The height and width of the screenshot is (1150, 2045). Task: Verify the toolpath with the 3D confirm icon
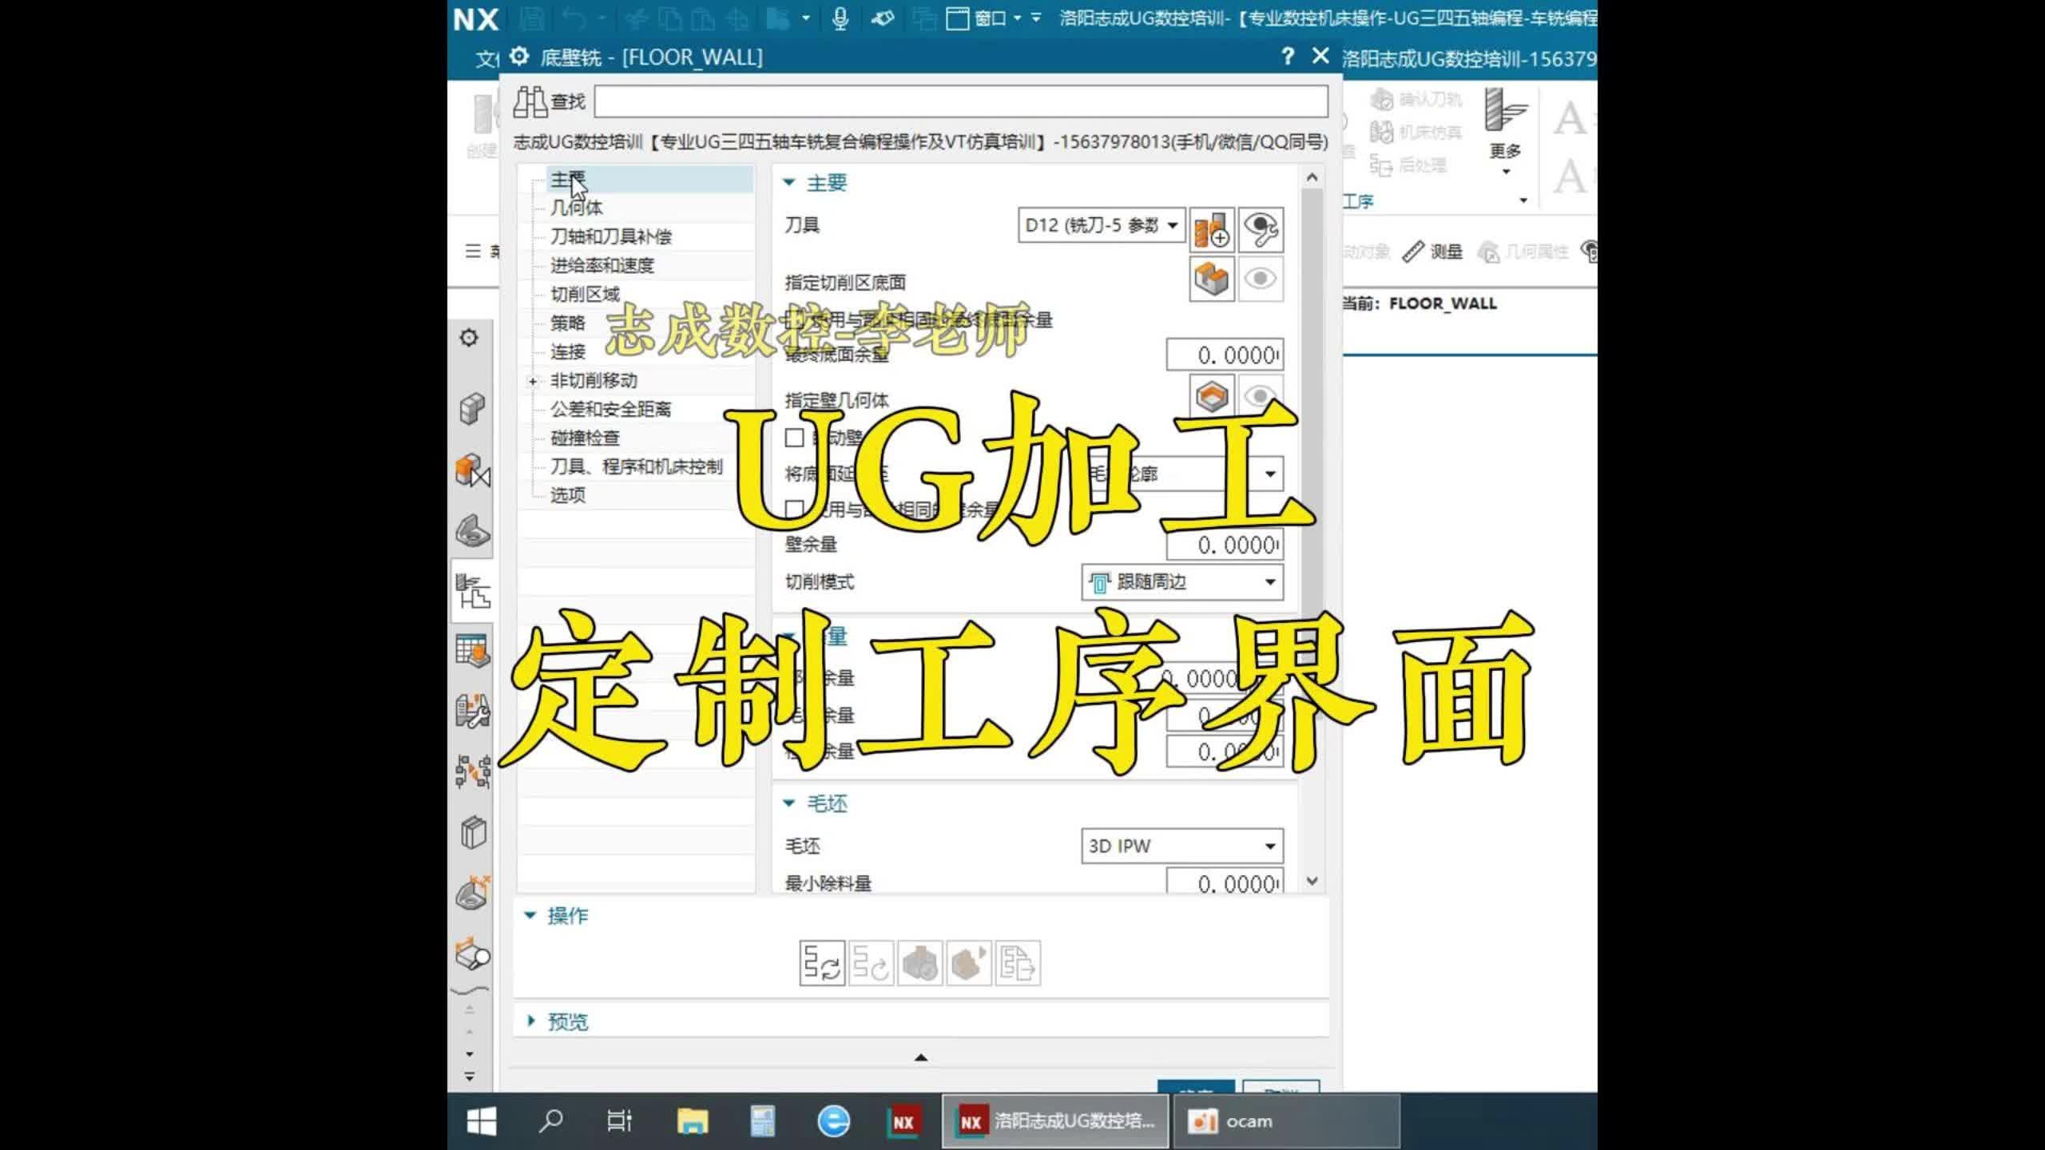[920, 964]
